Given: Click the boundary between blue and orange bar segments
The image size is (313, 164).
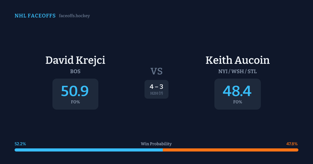Looking at the screenshot, I should click(x=163, y=150).
